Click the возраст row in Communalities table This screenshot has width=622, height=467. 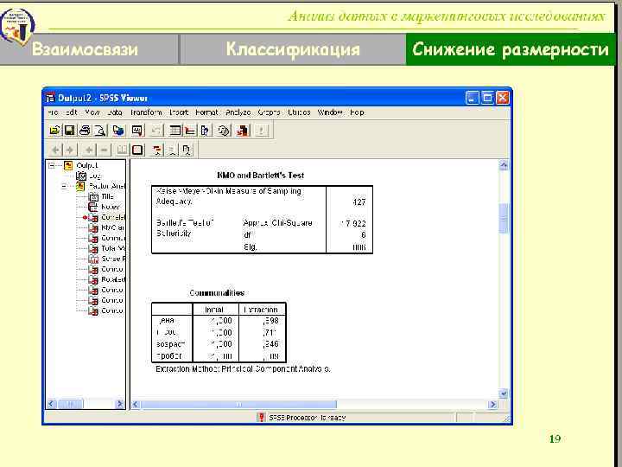pyautogui.click(x=219, y=344)
